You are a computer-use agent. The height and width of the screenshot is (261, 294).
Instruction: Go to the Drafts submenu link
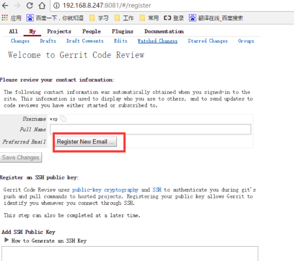[48, 41]
